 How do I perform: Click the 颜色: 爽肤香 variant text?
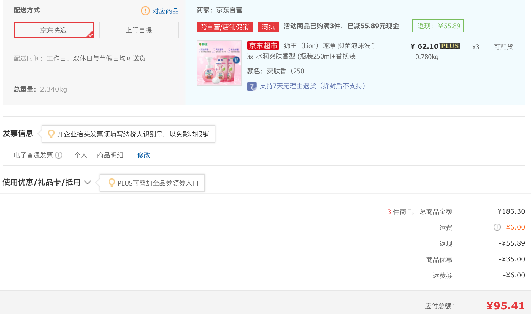coord(278,71)
